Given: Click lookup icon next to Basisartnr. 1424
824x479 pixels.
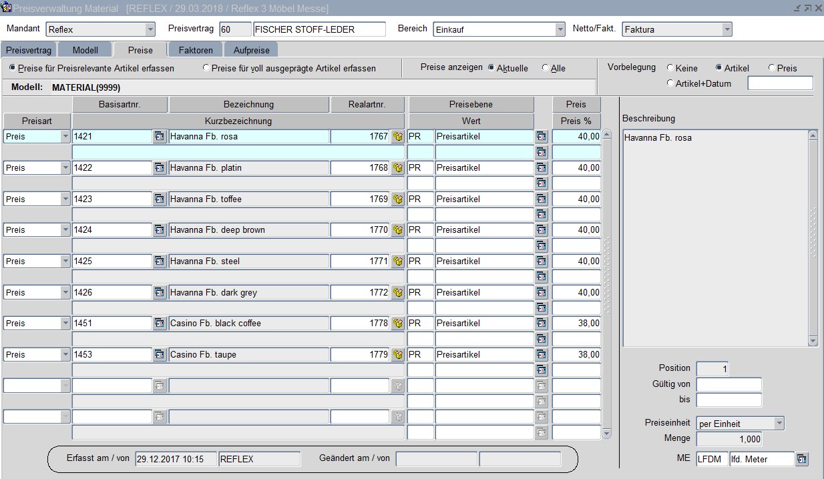Looking at the screenshot, I should pyautogui.click(x=160, y=230).
